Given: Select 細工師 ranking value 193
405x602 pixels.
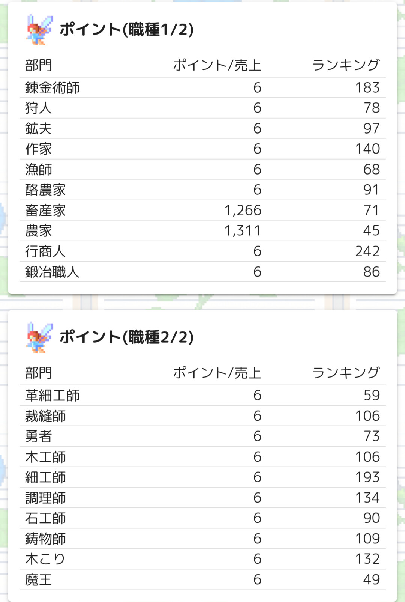Looking at the screenshot, I should pos(367,477).
